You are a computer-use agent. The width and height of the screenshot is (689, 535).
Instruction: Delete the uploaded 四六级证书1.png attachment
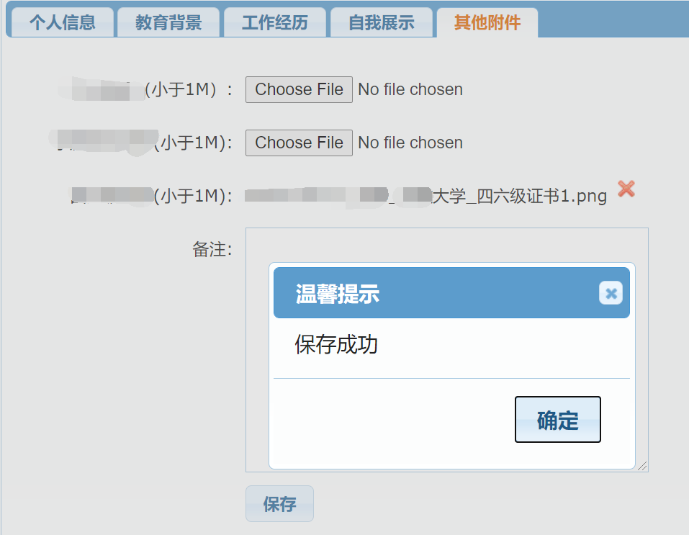(x=626, y=189)
